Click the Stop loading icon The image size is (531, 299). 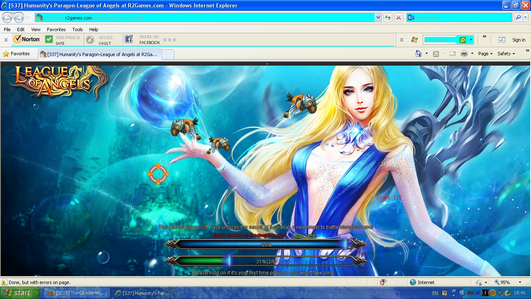[399, 17]
